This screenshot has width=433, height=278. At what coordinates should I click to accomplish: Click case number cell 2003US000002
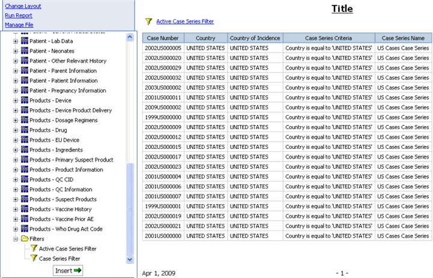(163, 88)
